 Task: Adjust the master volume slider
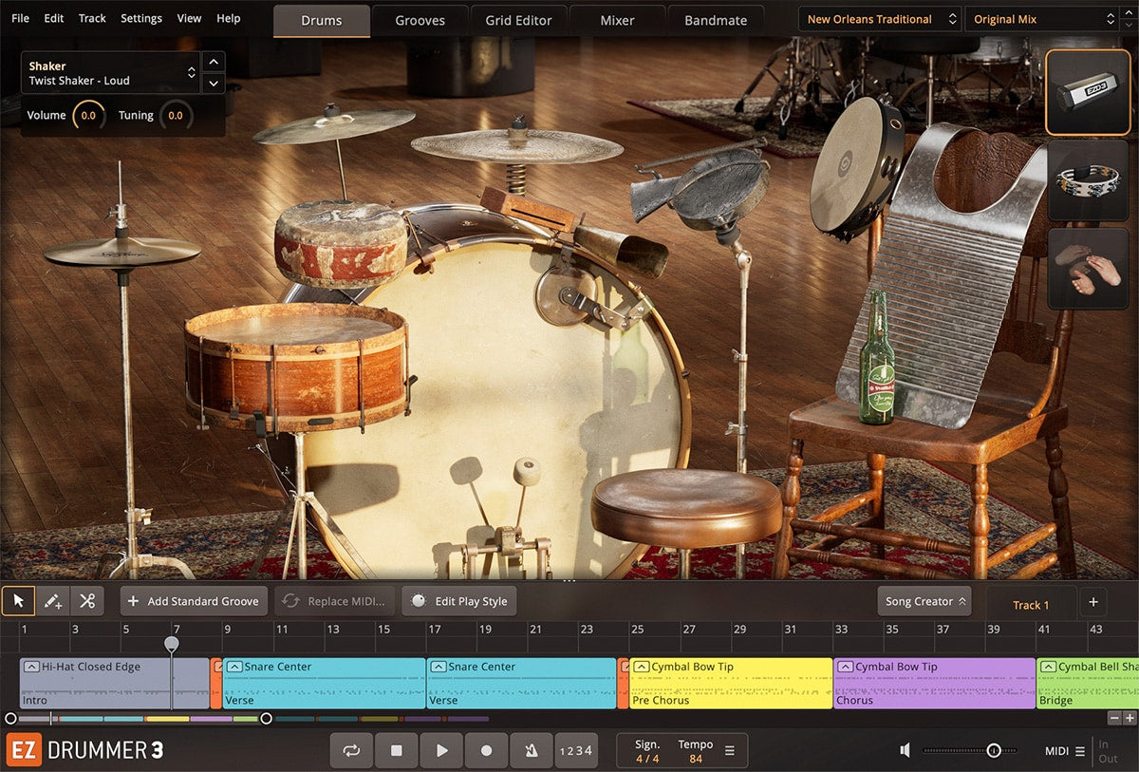(993, 750)
